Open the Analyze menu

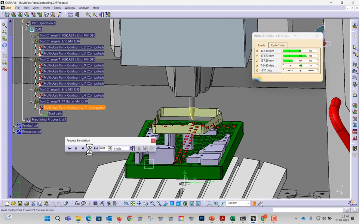[84, 8]
